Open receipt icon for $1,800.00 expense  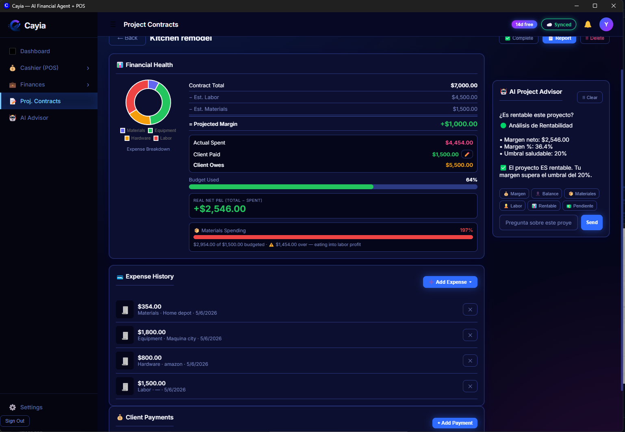pos(125,335)
